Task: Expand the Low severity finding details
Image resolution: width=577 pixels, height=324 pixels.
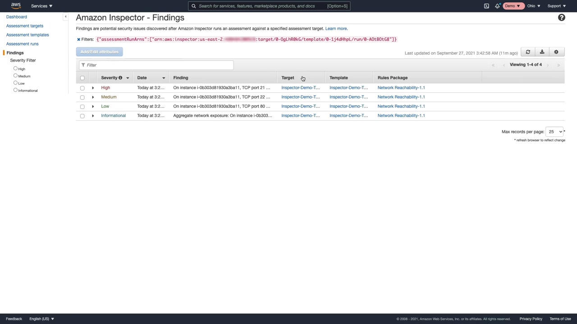Action: click(x=93, y=106)
